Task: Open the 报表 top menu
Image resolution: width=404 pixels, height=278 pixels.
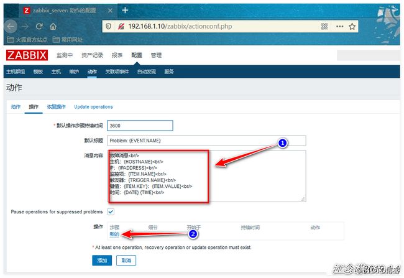Action: (x=117, y=55)
